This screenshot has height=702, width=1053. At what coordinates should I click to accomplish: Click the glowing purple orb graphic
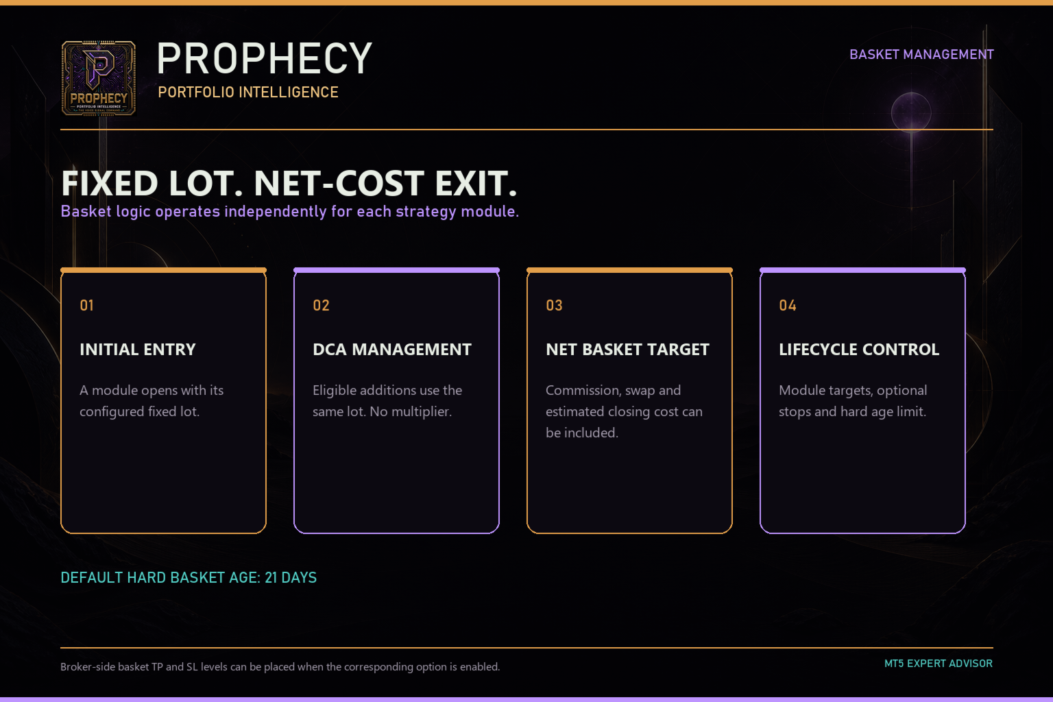pyautogui.click(x=911, y=112)
